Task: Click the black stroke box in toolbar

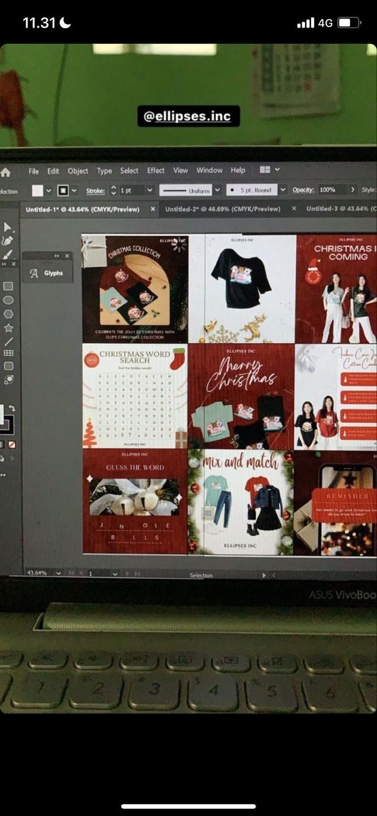Action: (x=7, y=424)
